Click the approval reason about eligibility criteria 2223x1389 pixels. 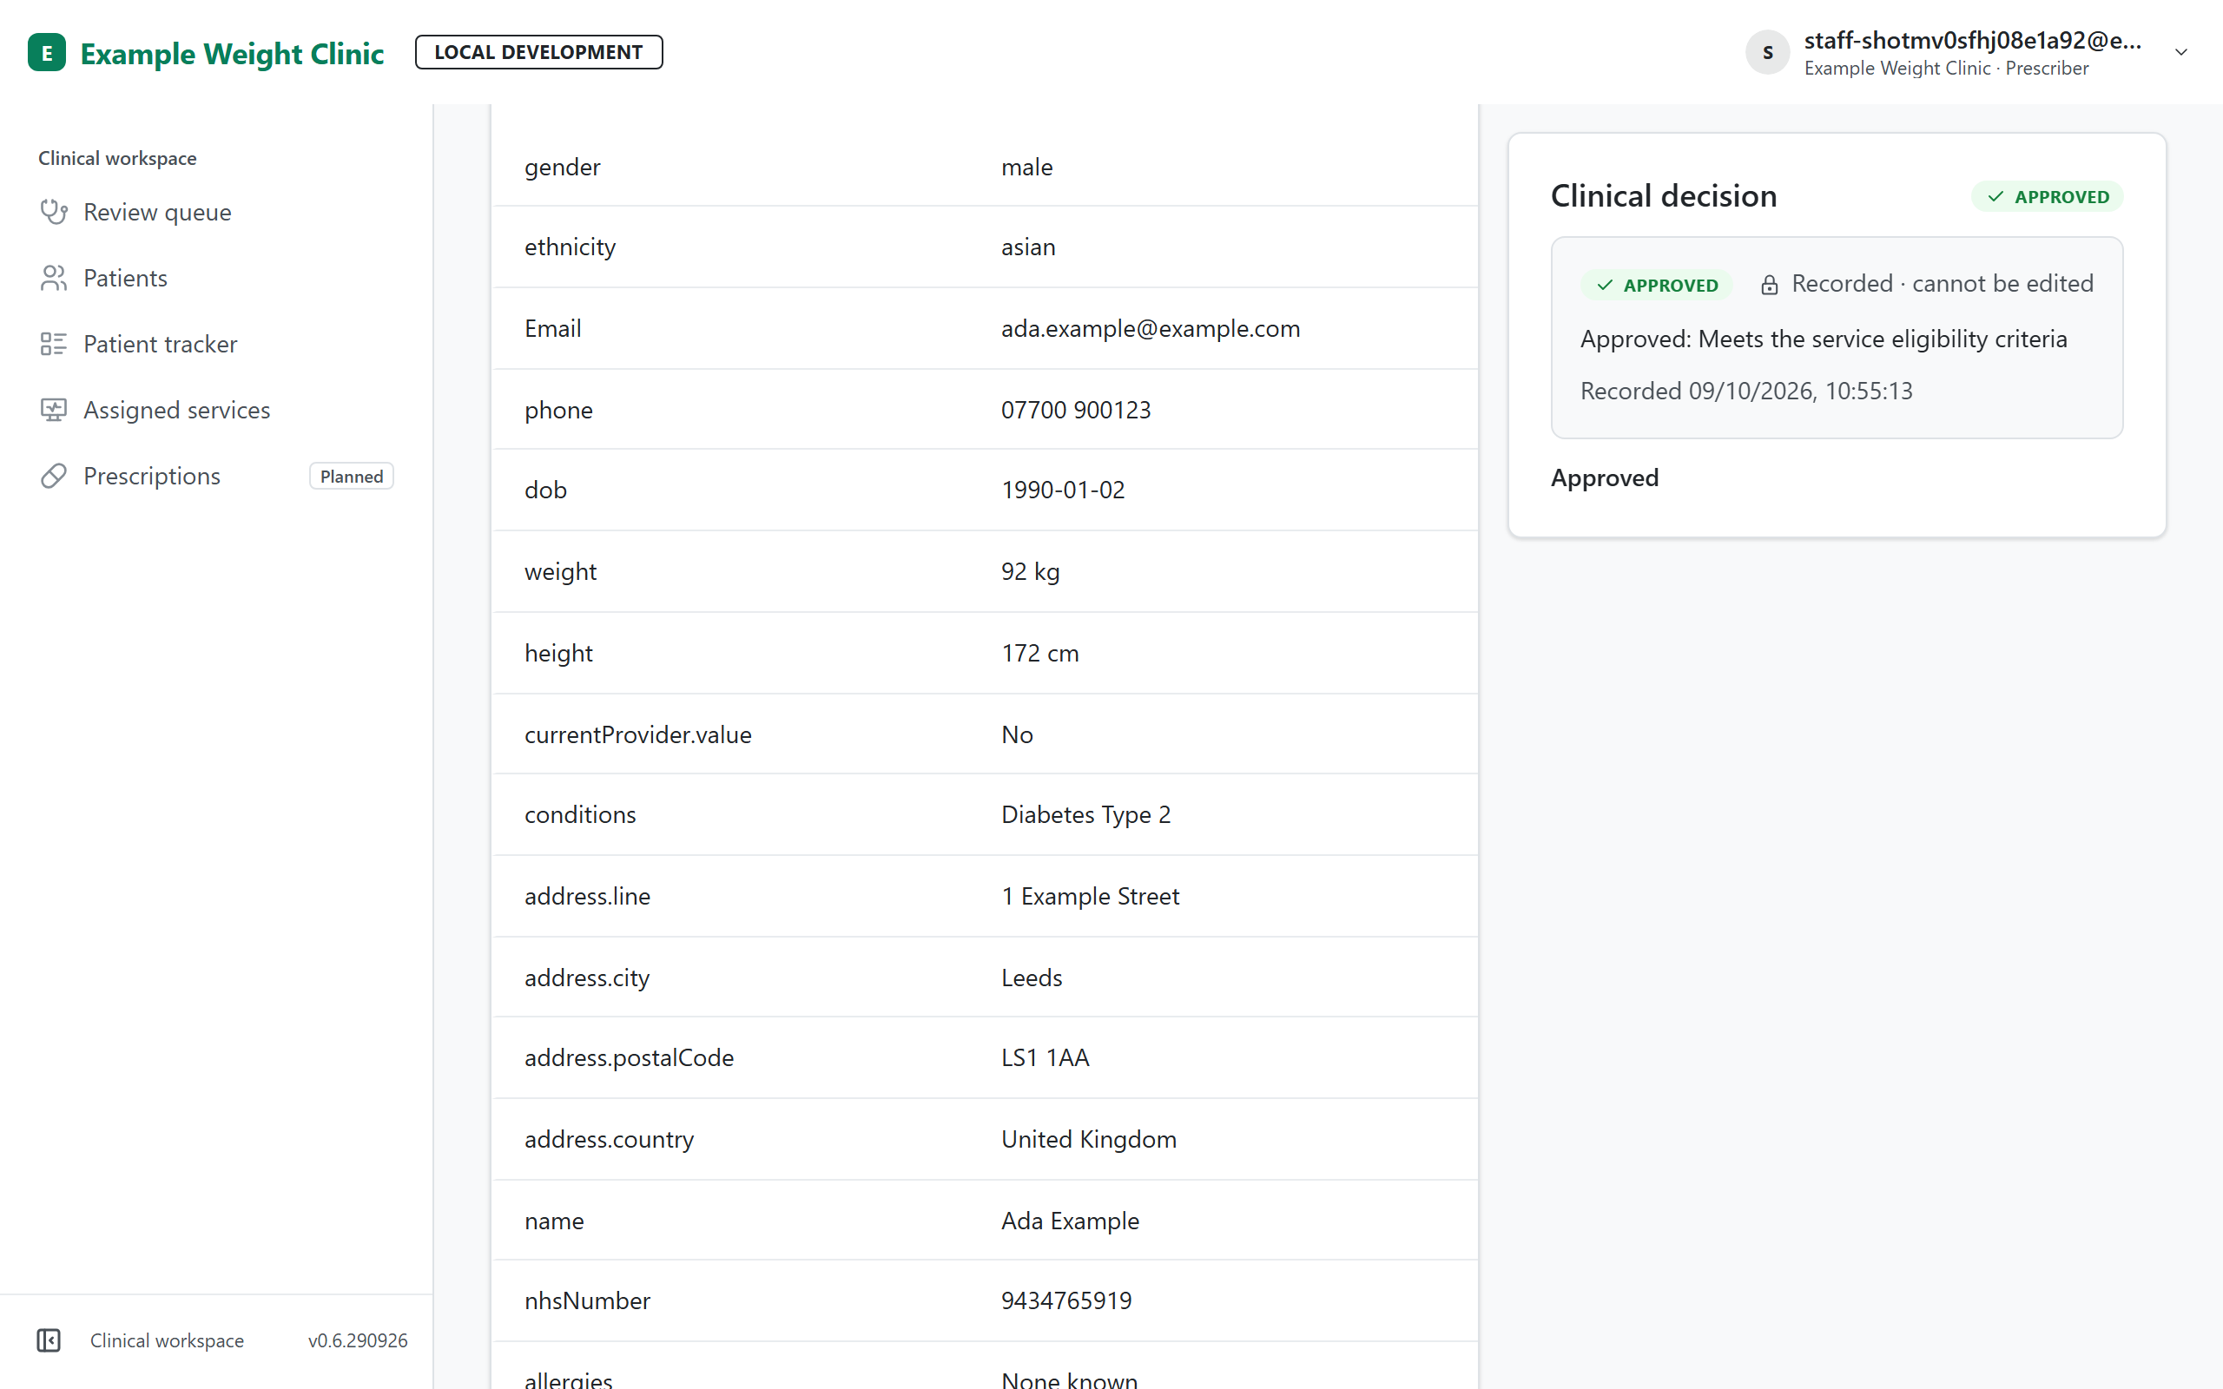click(x=1824, y=339)
